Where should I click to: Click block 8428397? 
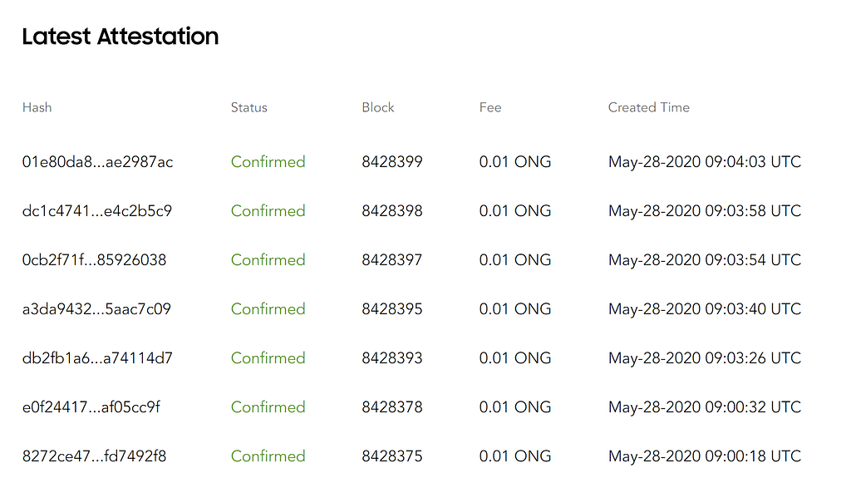coord(391,260)
